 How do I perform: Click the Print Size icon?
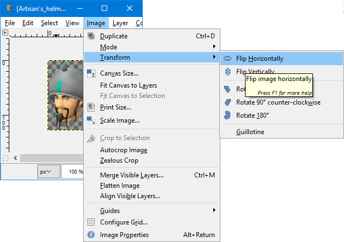click(91, 107)
